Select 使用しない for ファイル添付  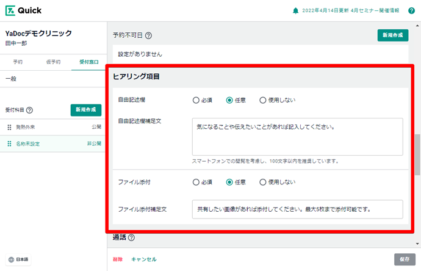[263, 182]
